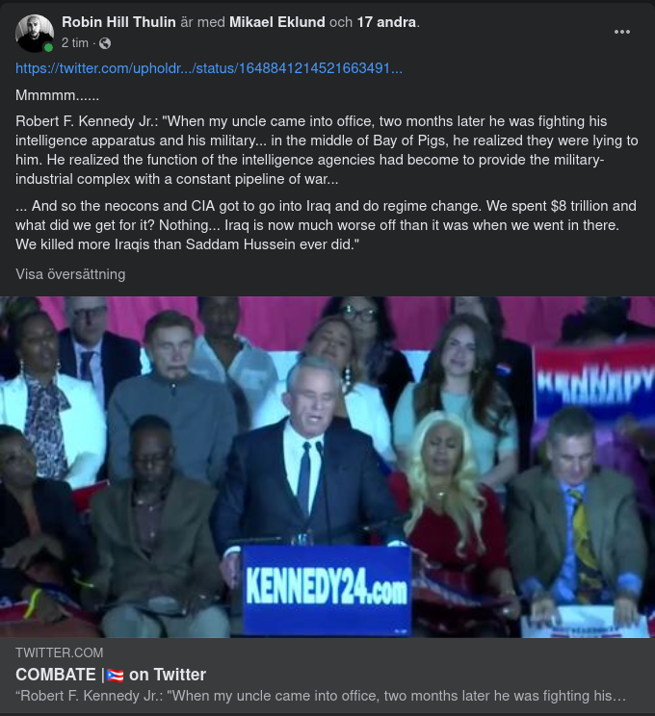655x716 pixels.
Task: Click the Iraq regime change paragraph
Action: (x=326, y=225)
